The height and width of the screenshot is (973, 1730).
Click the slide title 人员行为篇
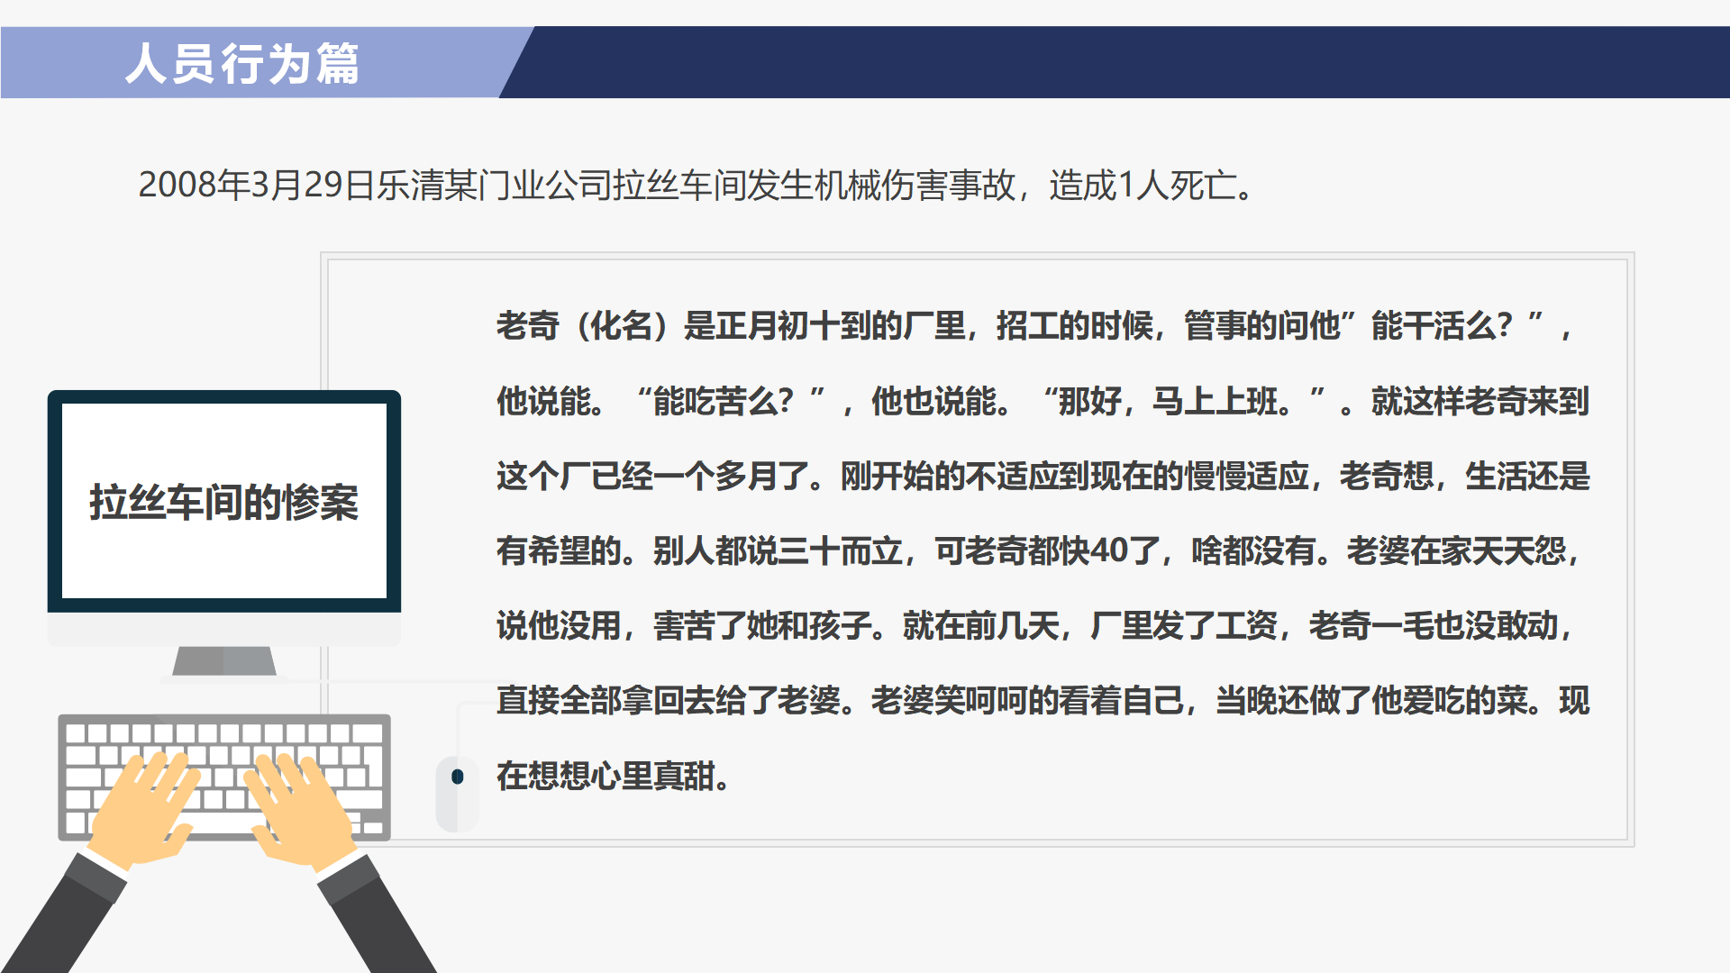[242, 63]
